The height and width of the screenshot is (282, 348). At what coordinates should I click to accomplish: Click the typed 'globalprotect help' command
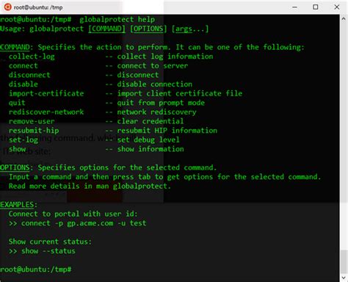coord(117,19)
